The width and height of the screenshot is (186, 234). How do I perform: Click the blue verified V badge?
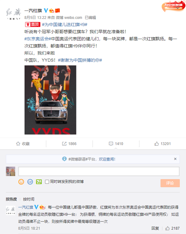click(46, 11)
